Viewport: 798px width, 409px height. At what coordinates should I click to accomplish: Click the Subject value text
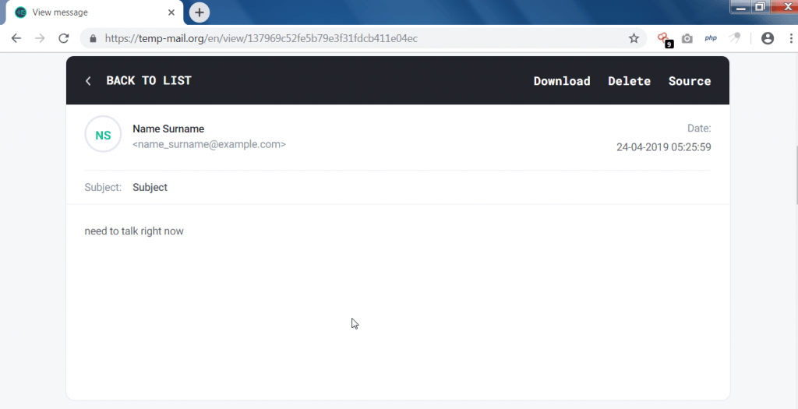click(150, 187)
